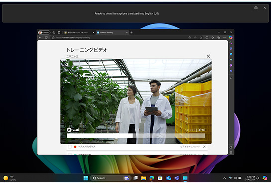271x184 pixels.
Task: Close the live captions bar
Action: tap(264, 8)
